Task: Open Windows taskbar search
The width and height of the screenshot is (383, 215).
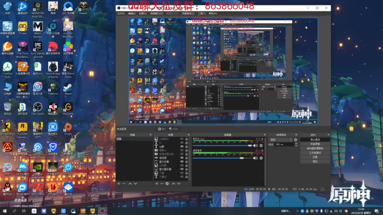Action: (14, 211)
